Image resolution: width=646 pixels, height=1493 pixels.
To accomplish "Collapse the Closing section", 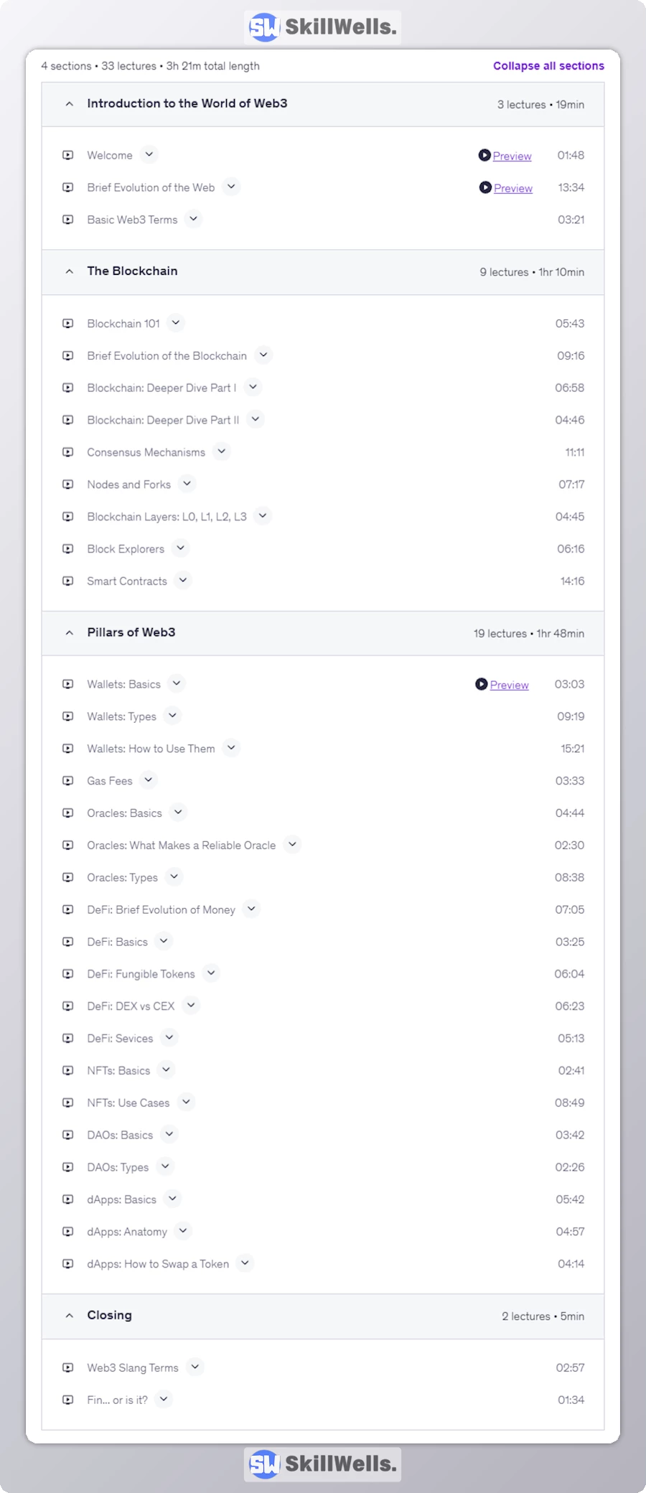I will point(70,1316).
